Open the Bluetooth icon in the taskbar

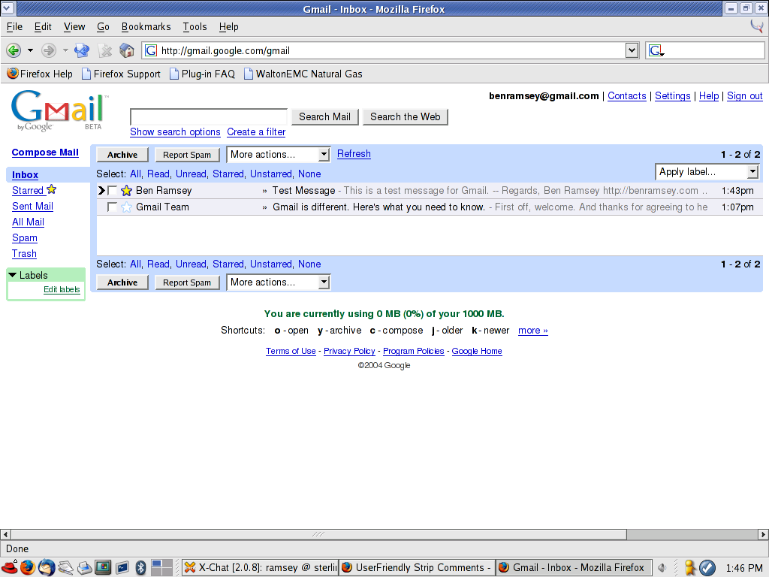click(x=140, y=567)
